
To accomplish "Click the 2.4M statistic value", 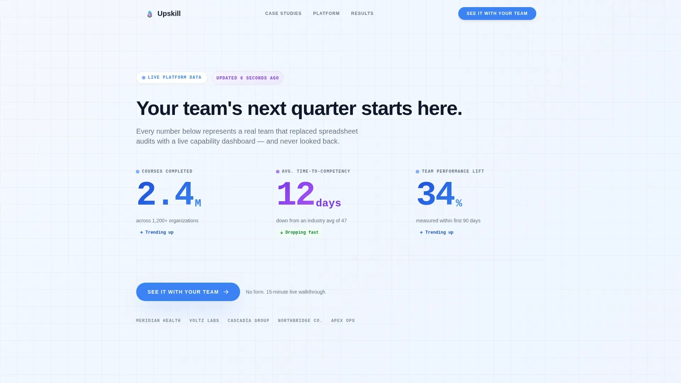I will 169,194.
